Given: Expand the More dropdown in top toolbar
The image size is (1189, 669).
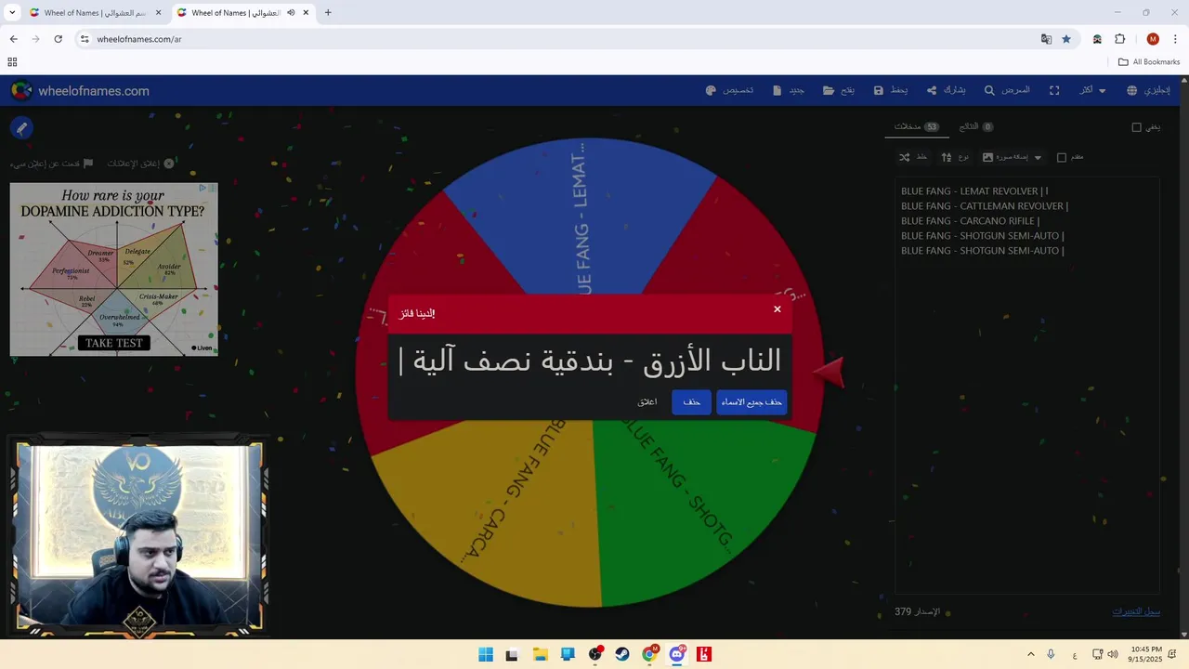Looking at the screenshot, I should pos(1092,90).
